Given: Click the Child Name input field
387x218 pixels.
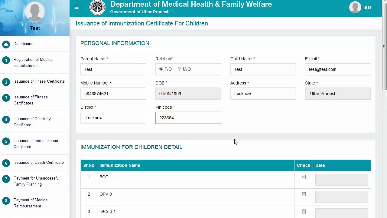Looking at the screenshot, I should (x=263, y=69).
